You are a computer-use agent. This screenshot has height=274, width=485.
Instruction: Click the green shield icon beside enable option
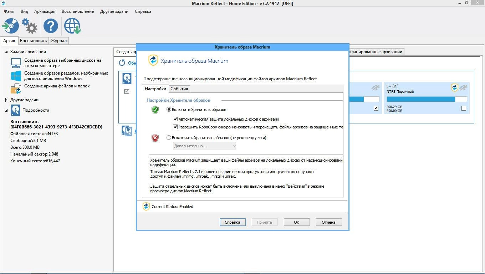tap(155, 110)
